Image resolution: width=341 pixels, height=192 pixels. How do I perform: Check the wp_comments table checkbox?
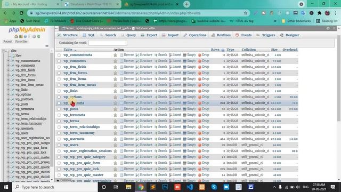point(59,61)
